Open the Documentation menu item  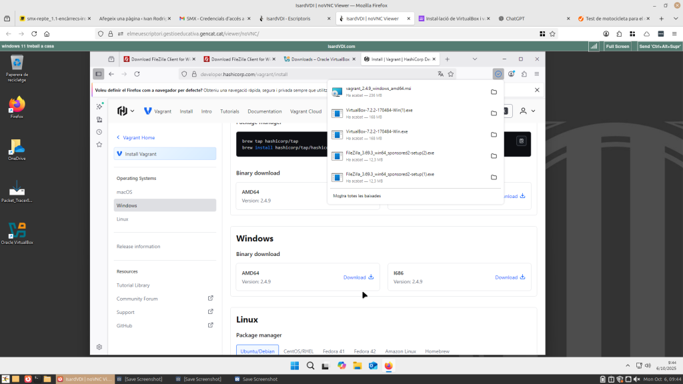(264, 111)
